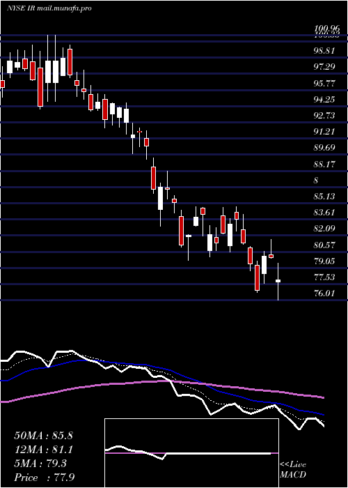
Task: Select the 82.09 price axis label
Action: (x=324, y=229)
